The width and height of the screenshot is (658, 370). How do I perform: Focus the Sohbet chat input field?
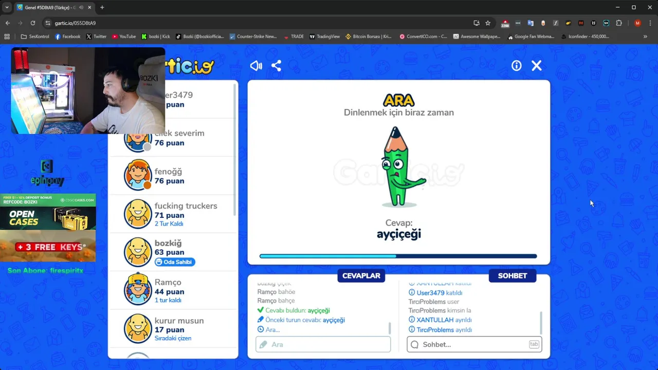[x=474, y=344]
